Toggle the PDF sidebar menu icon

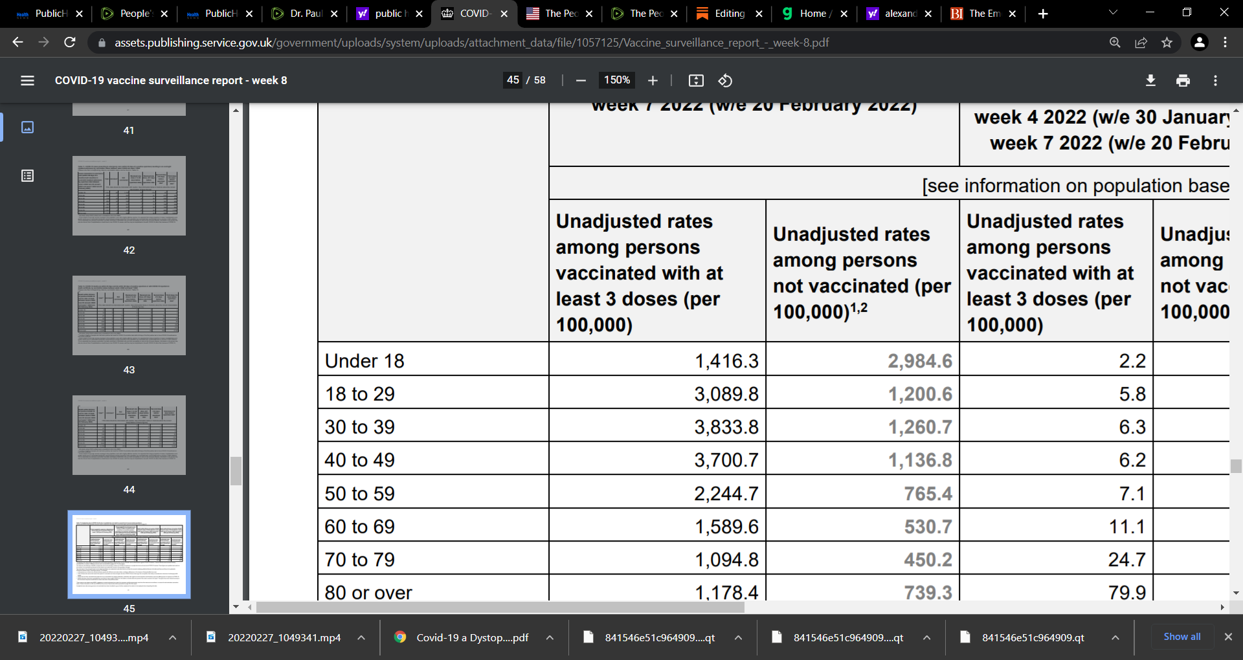point(27,80)
